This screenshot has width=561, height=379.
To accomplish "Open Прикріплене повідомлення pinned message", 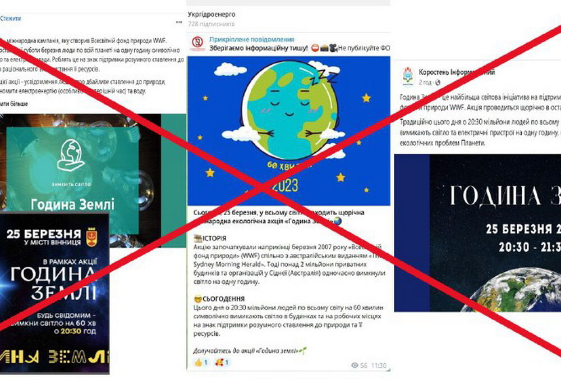I will point(252,39).
